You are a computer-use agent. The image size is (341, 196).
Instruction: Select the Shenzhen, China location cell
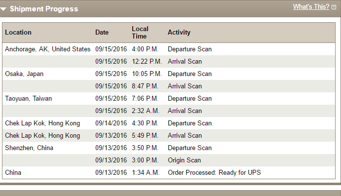tap(29, 148)
